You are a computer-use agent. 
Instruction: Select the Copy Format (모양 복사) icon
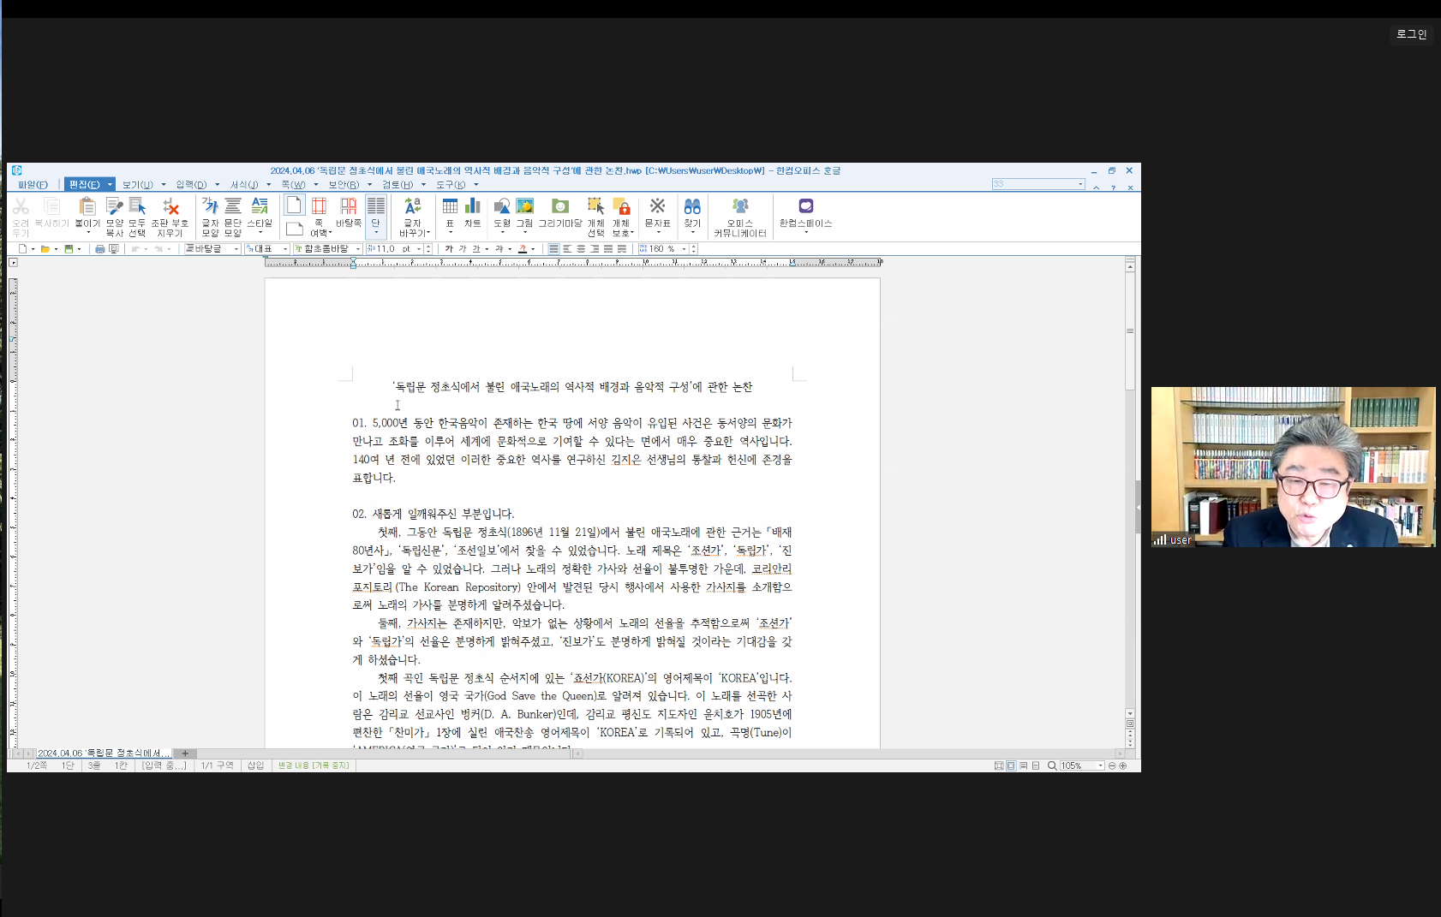click(x=114, y=206)
